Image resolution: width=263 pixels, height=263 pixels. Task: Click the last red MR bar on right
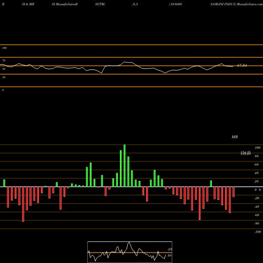point(234,192)
